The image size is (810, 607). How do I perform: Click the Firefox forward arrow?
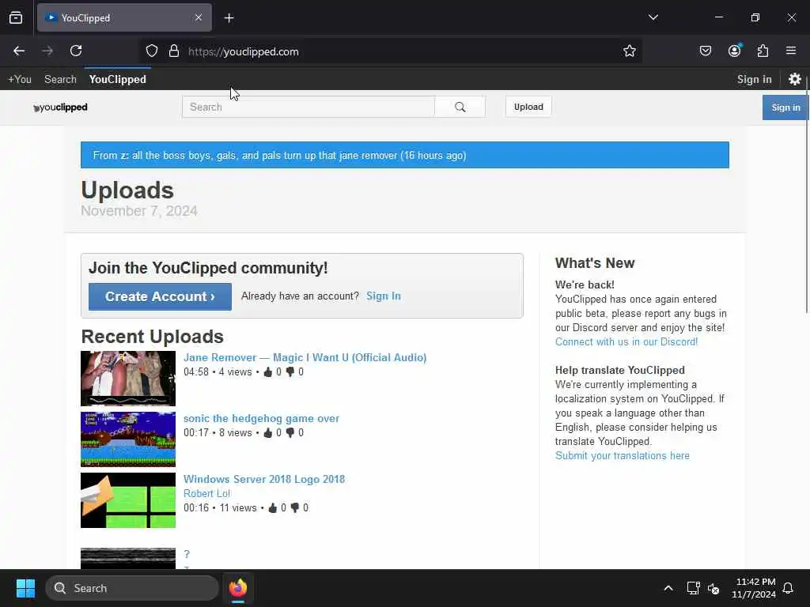47,51
